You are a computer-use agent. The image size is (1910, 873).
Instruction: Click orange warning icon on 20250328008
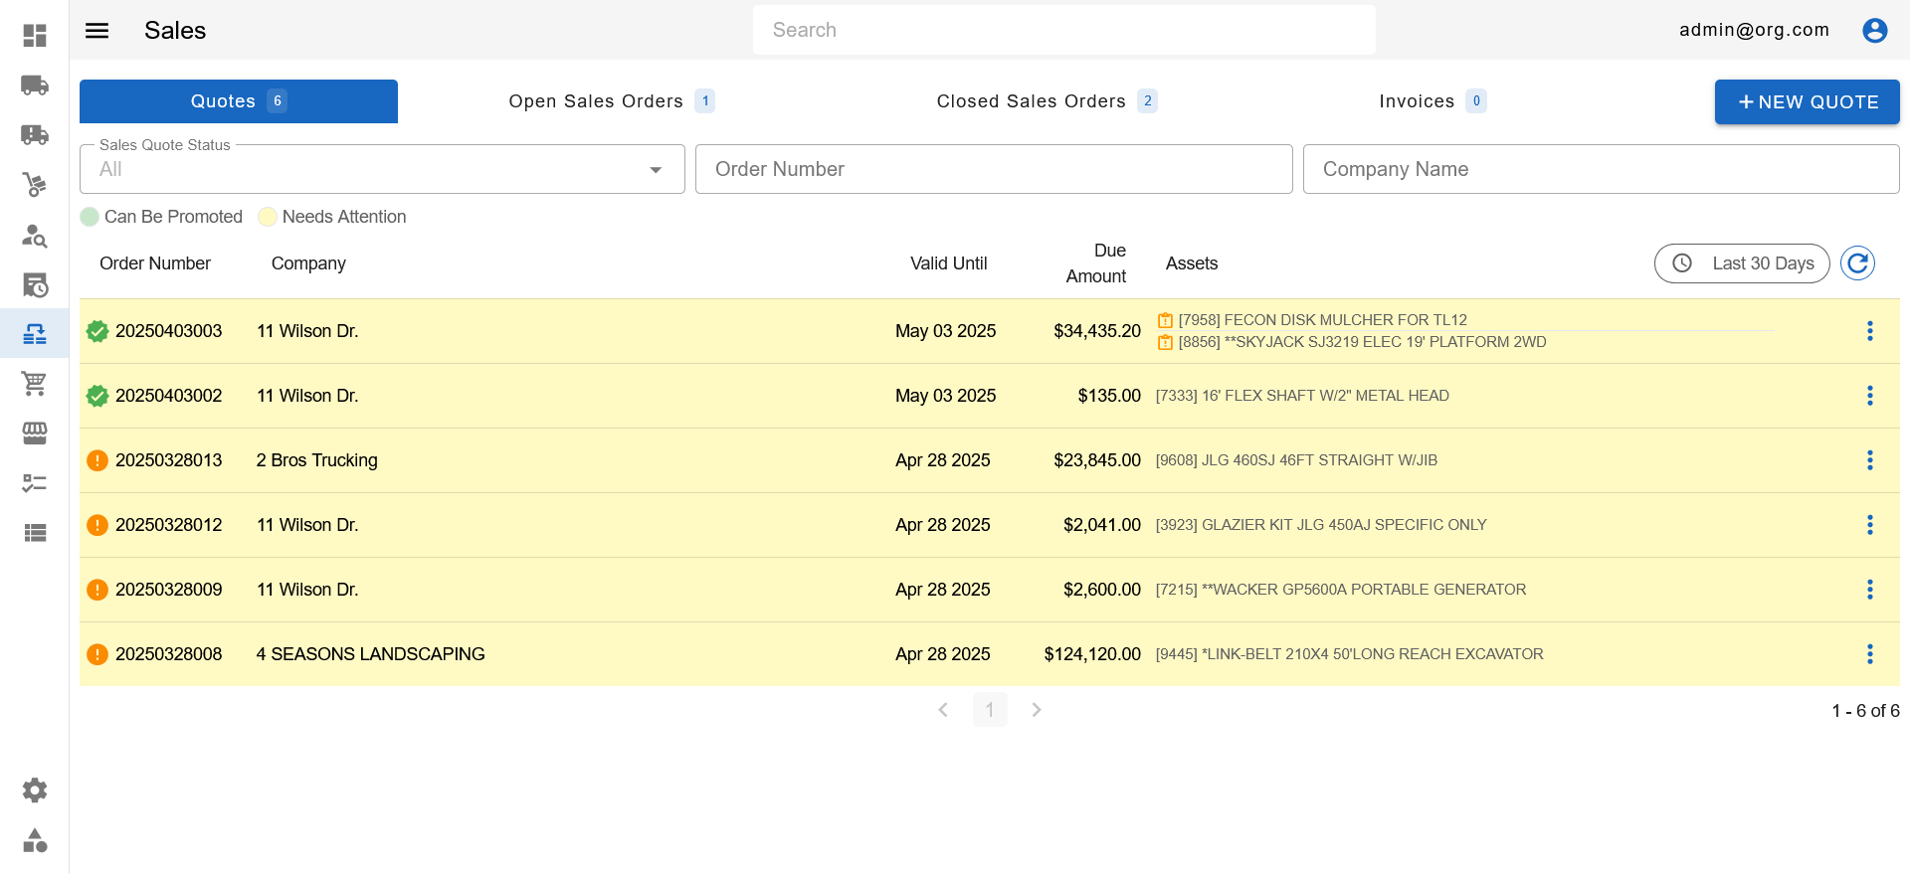97,654
